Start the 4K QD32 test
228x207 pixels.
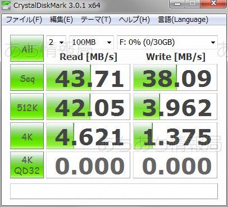[27, 165]
